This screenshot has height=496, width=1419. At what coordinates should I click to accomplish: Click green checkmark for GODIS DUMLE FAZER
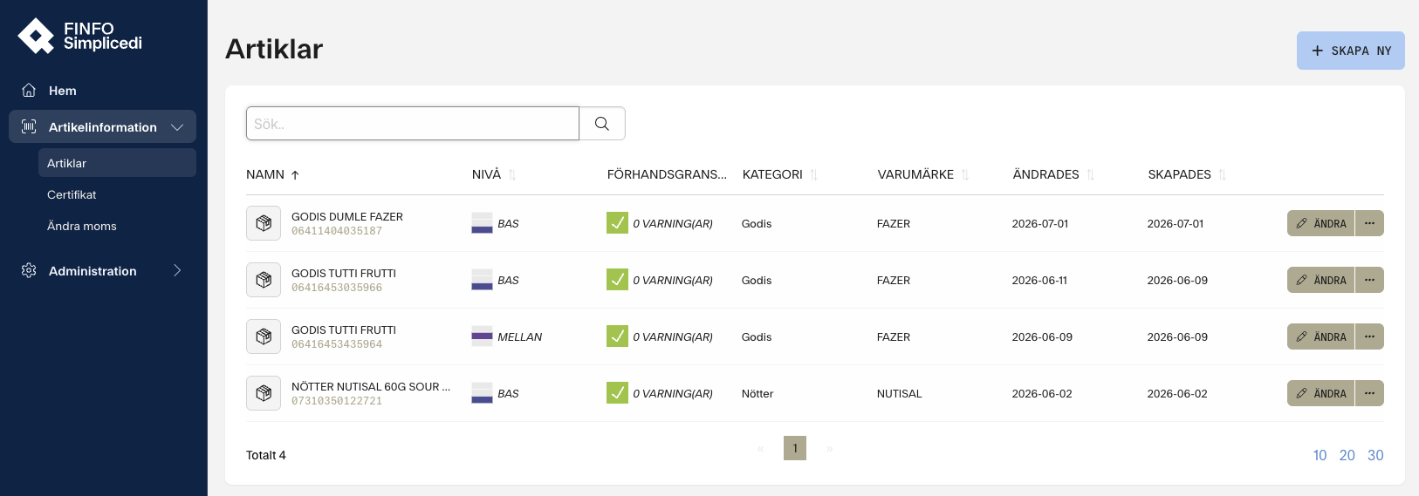[617, 223]
